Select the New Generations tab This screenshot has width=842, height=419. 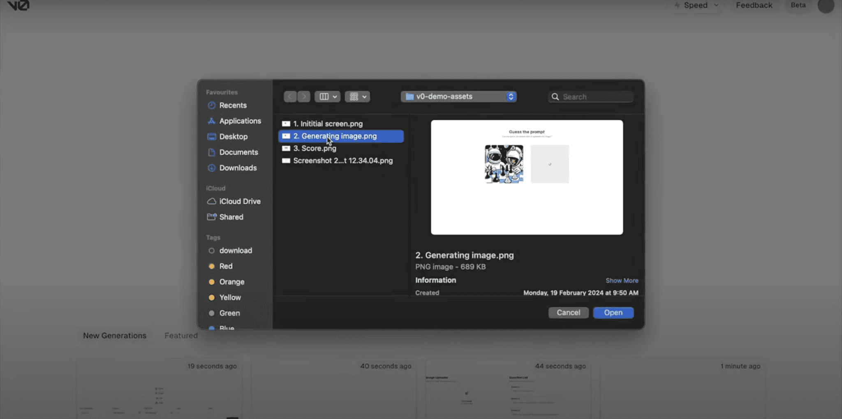[115, 335]
